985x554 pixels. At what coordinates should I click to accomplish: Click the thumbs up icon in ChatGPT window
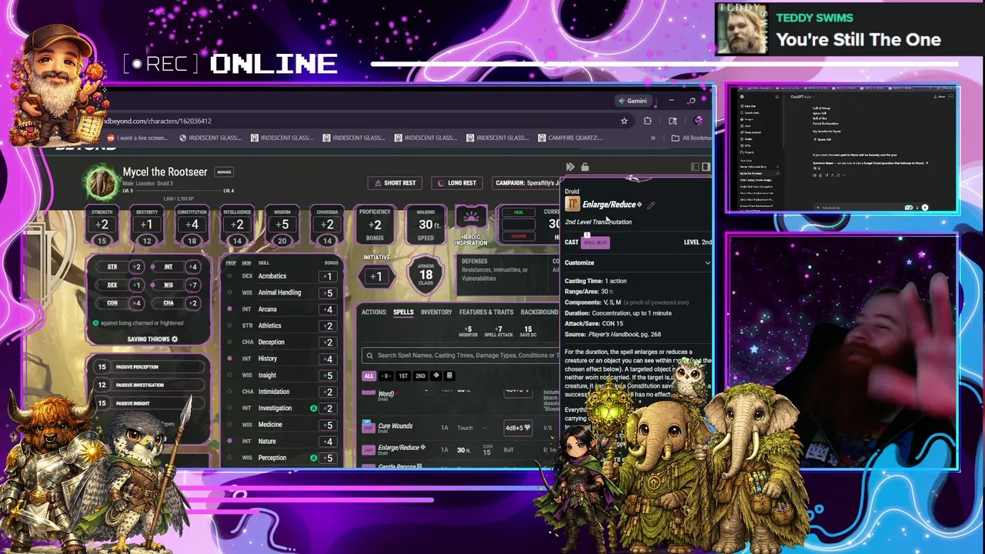[x=820, y=175]
